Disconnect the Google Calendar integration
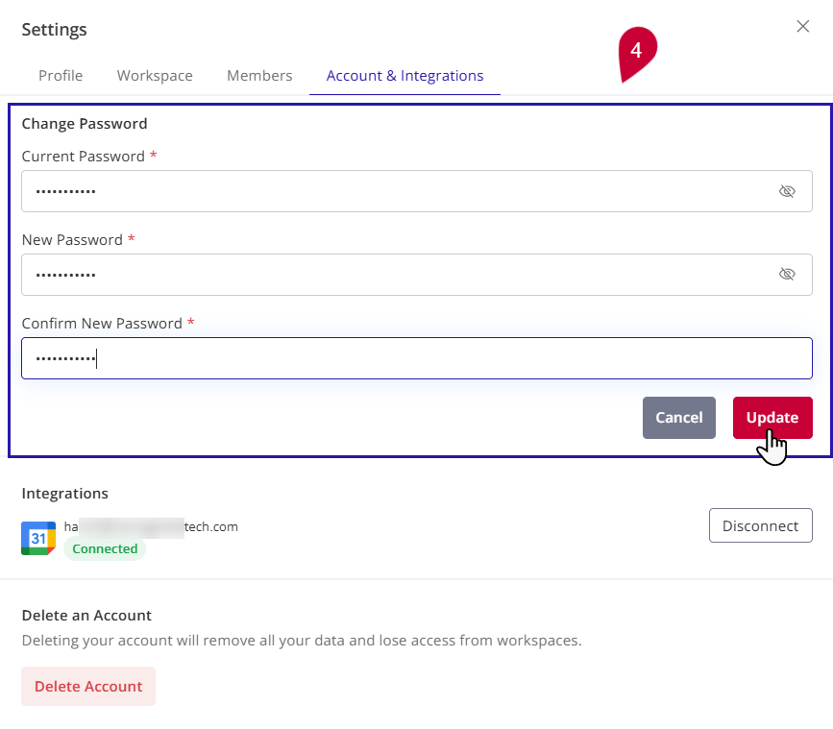This screenshot has height=729, width=833. (760, 525)
